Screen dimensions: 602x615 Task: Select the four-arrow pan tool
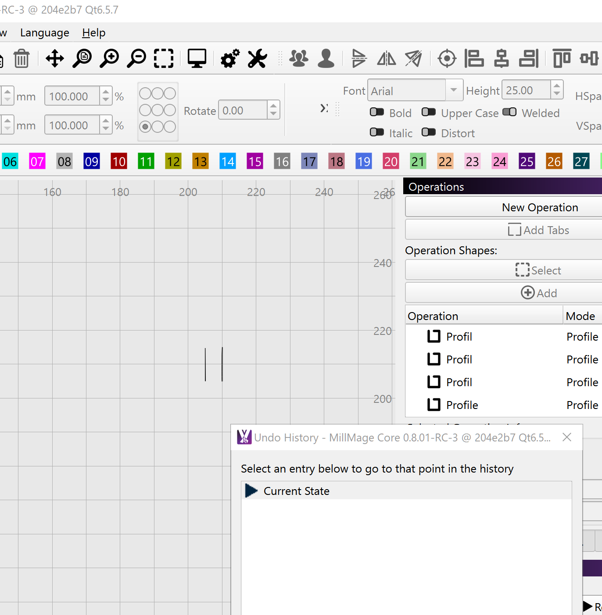[54, 58]
